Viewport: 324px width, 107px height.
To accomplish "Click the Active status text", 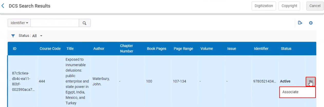I will click(285, 81).
